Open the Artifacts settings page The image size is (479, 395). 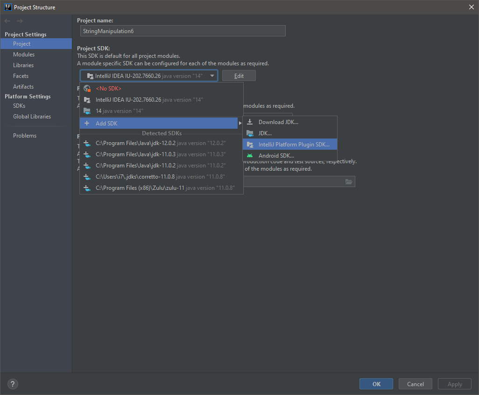click(36, 86)
